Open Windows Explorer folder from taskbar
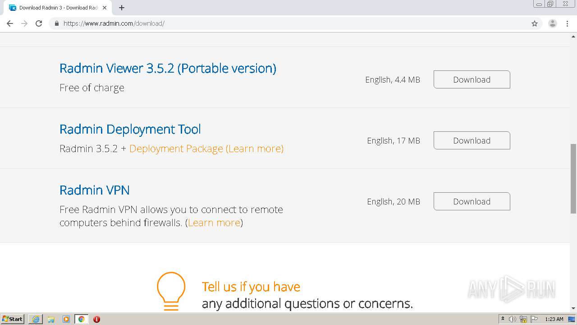Viewport: 577px width, 325px height. [51, 319]
